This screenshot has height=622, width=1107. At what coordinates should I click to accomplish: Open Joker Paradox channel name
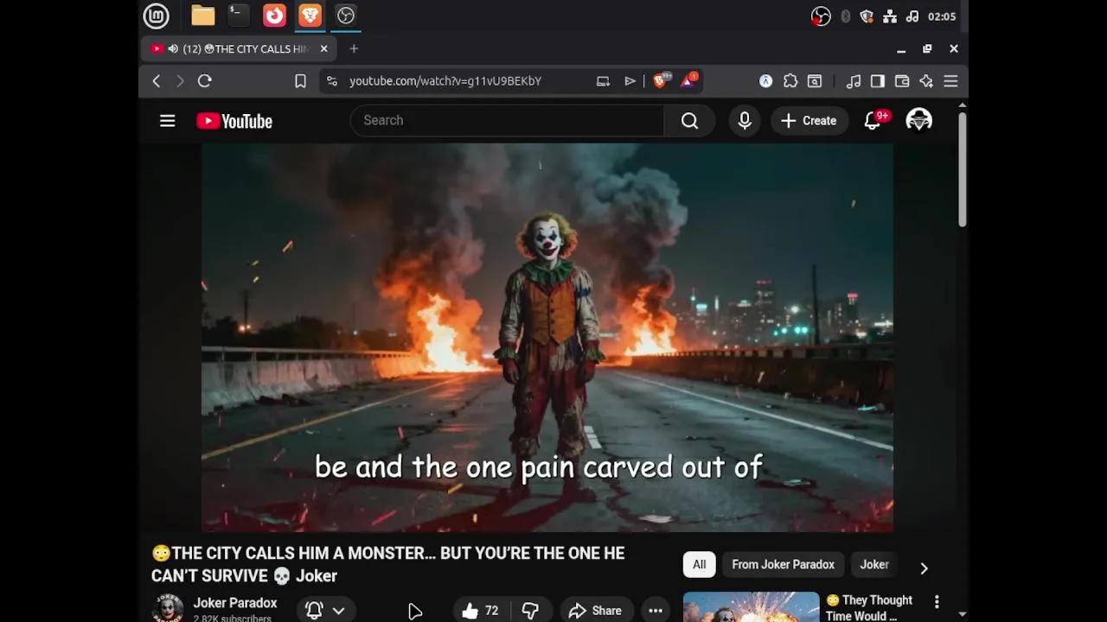coord(235,603)
